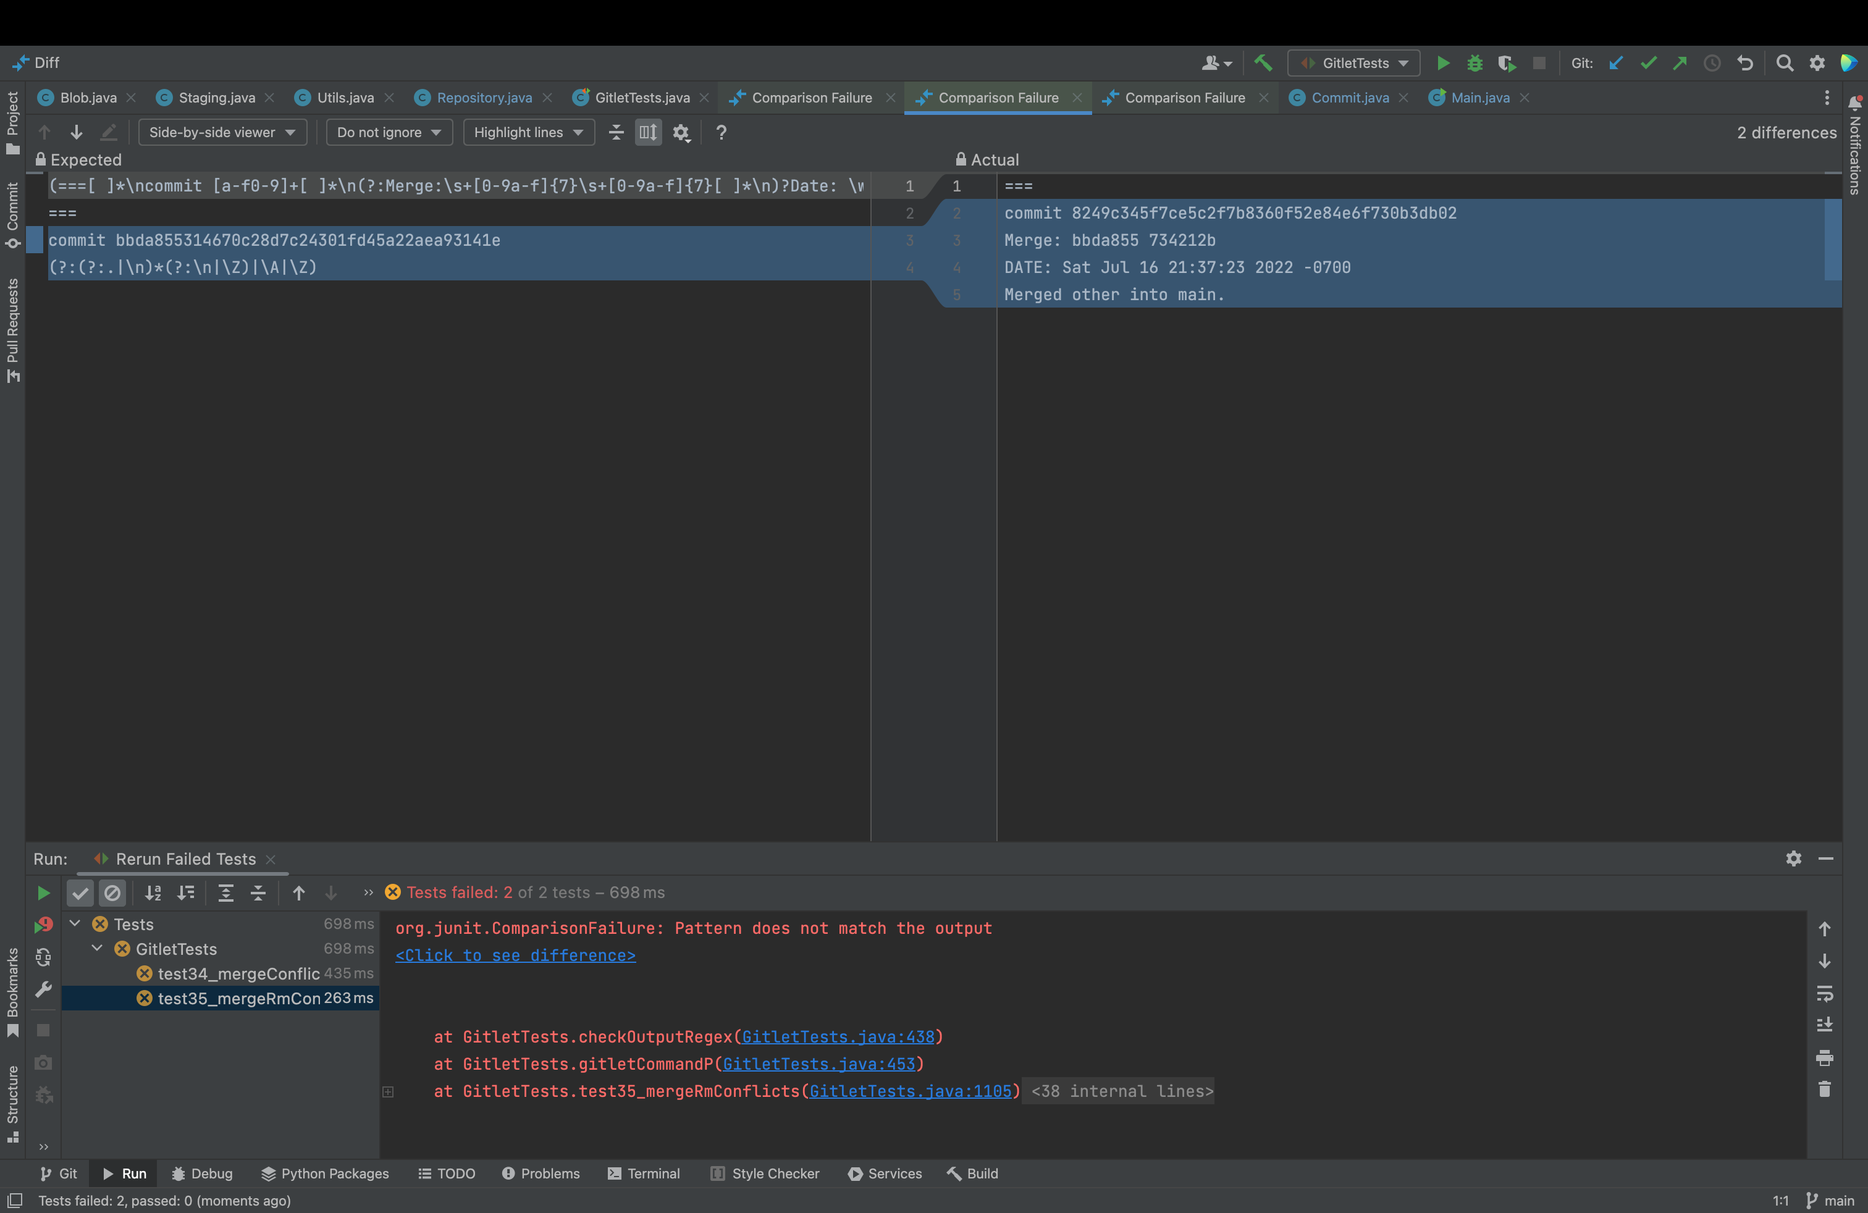Click the Build project hammer icon
This screenshot has width=1868, height=1213.
tap(1263, 63)
